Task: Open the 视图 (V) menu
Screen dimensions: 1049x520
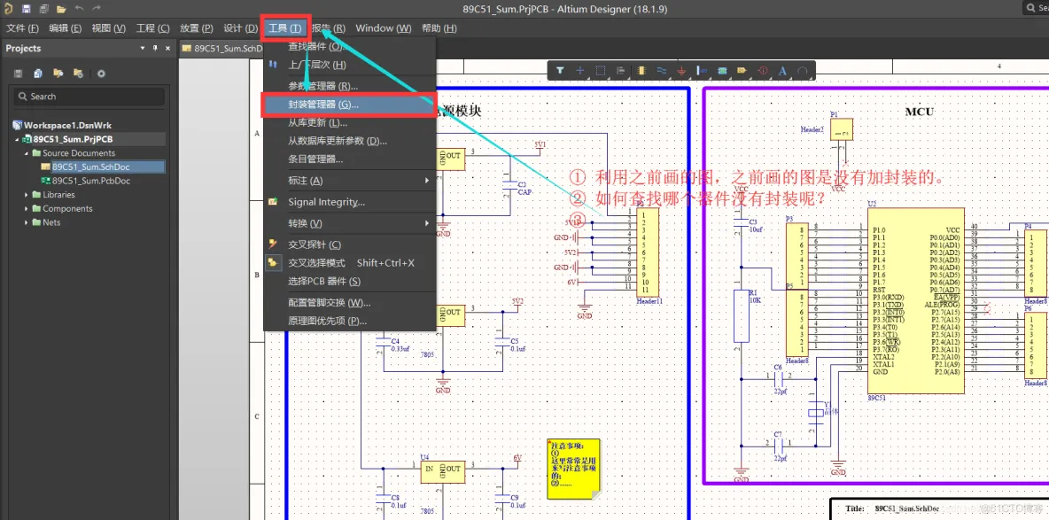Action: coord(108,28)
